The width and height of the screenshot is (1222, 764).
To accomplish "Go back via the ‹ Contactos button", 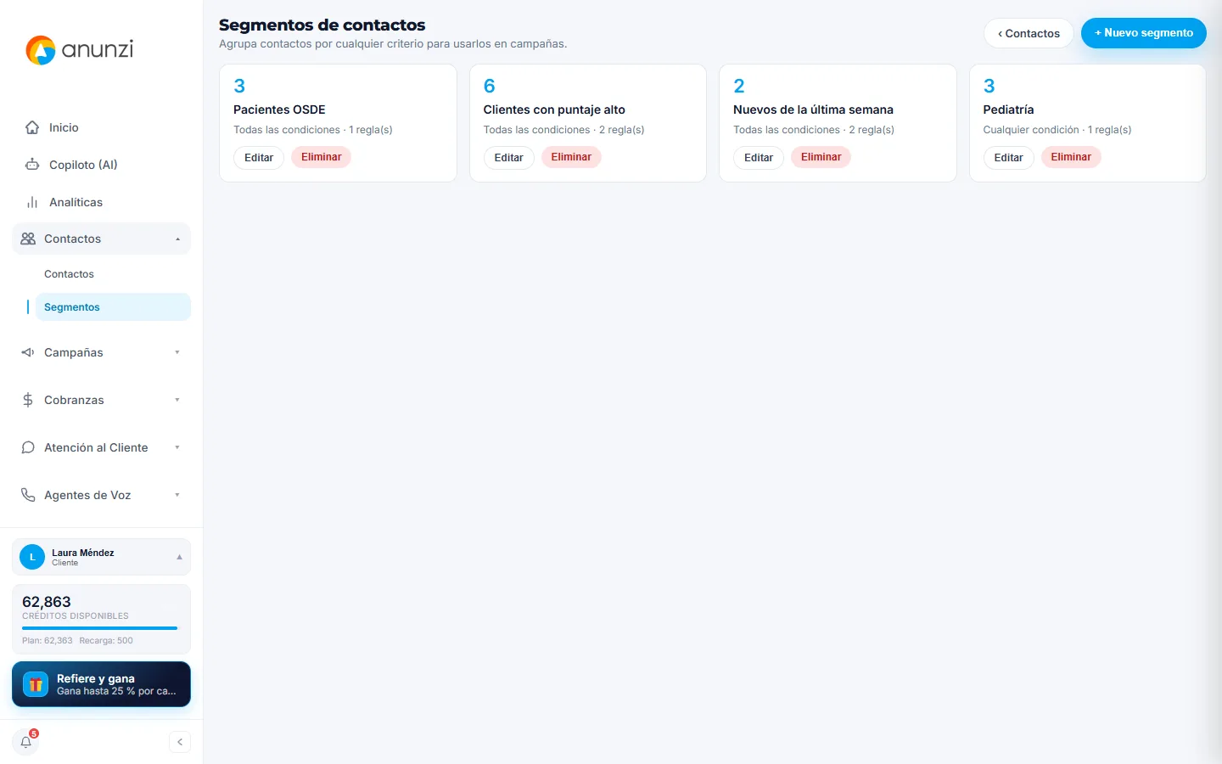I will pyautogui.click(x=1029, y=33).
